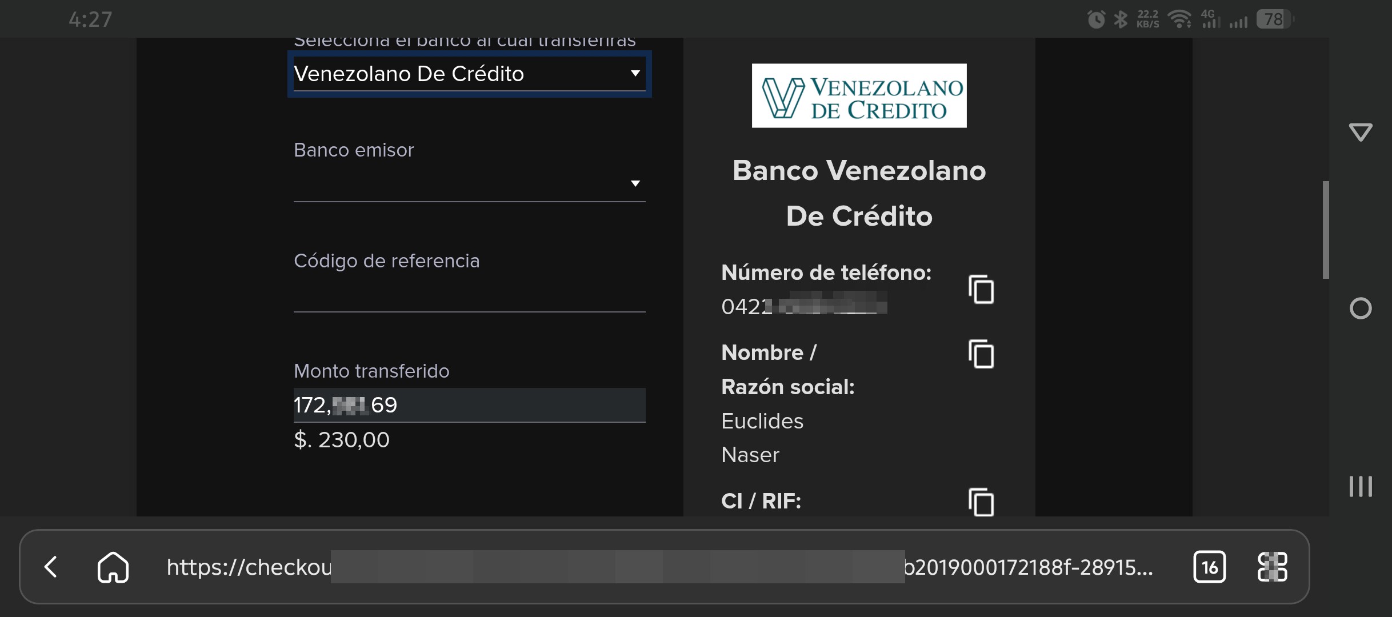Viewport: 1392px width, 617px height.
Task: Select the text 'Euclides'
Action: (x=762, y=421)
